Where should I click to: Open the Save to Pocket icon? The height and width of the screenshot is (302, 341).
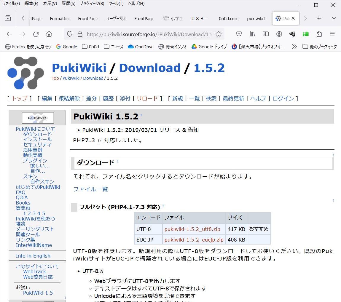(x=239, y=34)
